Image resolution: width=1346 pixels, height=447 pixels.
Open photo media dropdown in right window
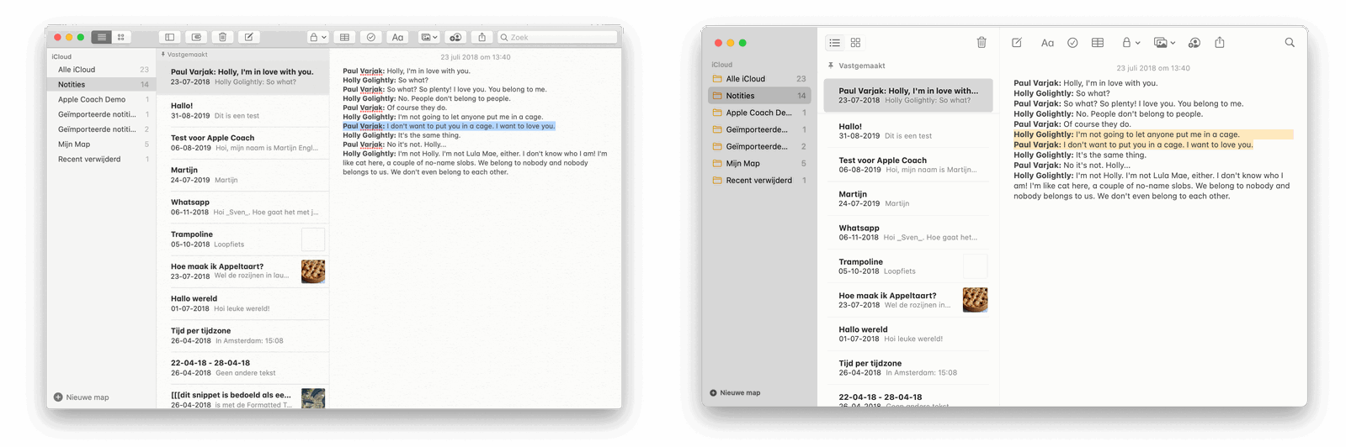click(x=1164, y=43)
